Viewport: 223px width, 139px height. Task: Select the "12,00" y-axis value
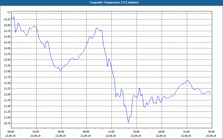[7, 95]
